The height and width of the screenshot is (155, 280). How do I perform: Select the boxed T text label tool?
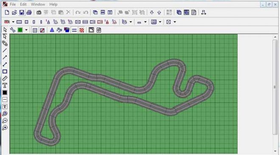click(5, 107)
